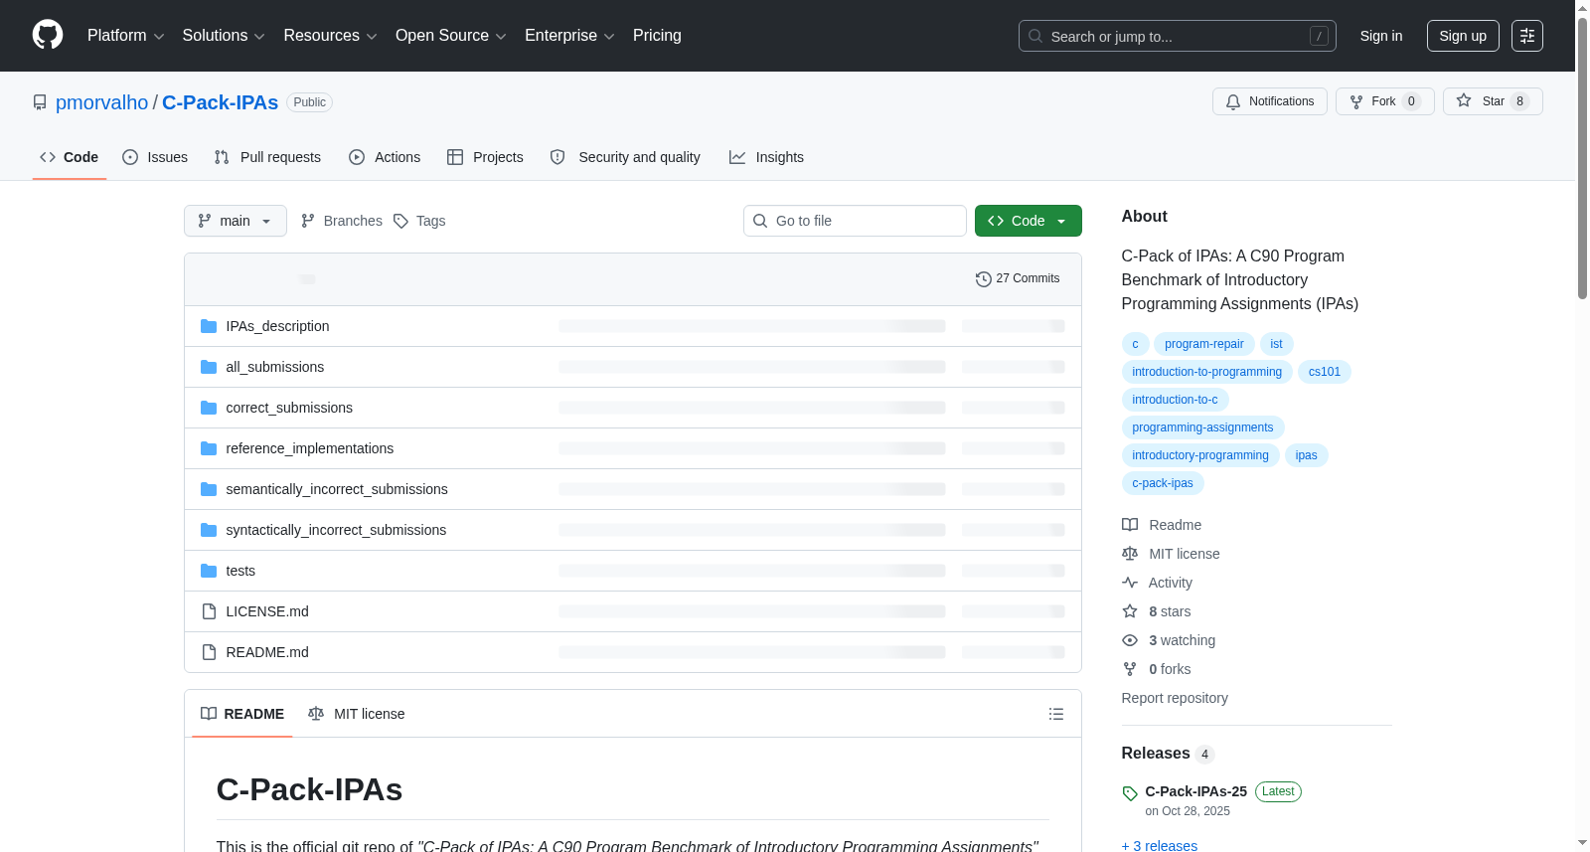
Task: Expand the Platform menu
Action: 126,36
